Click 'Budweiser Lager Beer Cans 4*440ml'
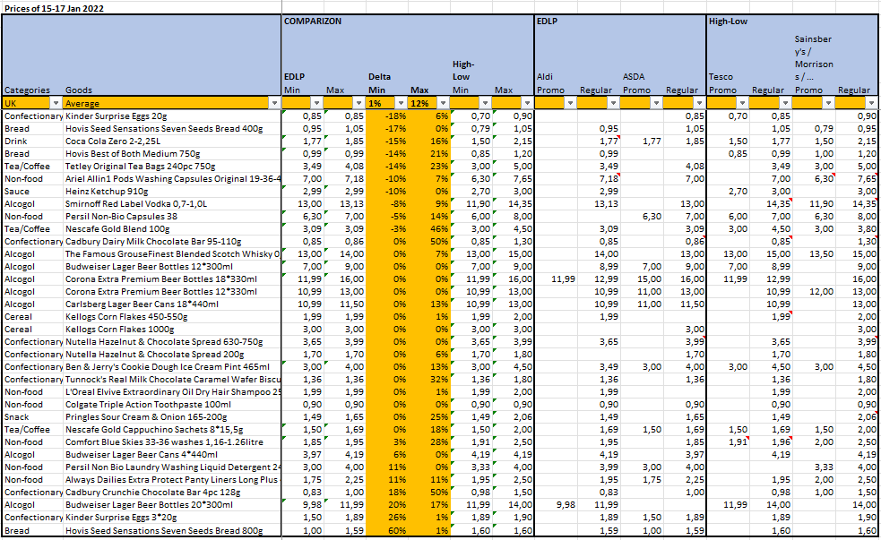881x540 pixels. pyautogui.click(x=142, y=455)
